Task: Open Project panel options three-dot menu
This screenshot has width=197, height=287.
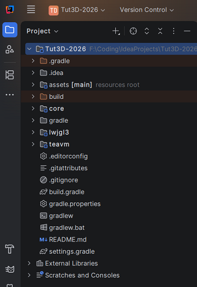Action: point(173,31)
